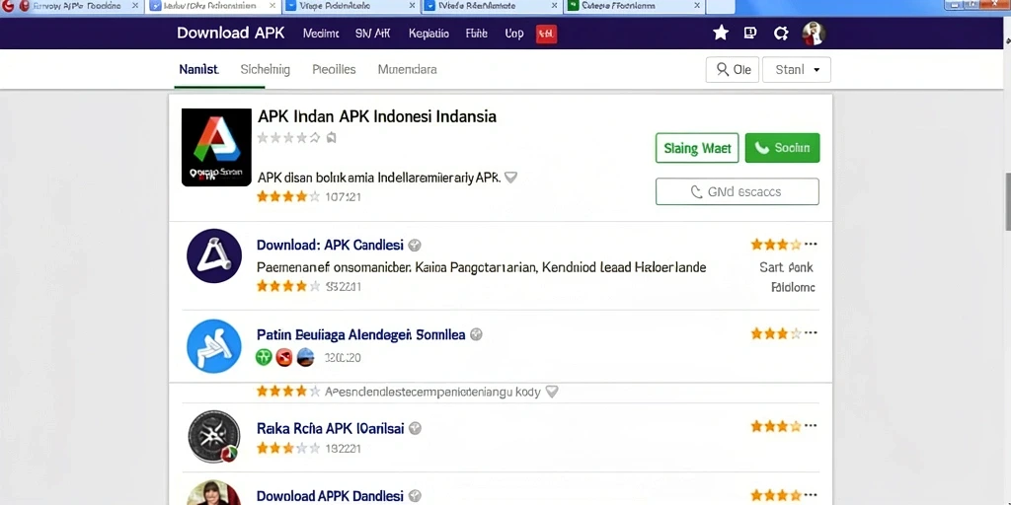1011x505 pixels.
Task: Open the Stanl dropdown
Action: pos(797,70)
